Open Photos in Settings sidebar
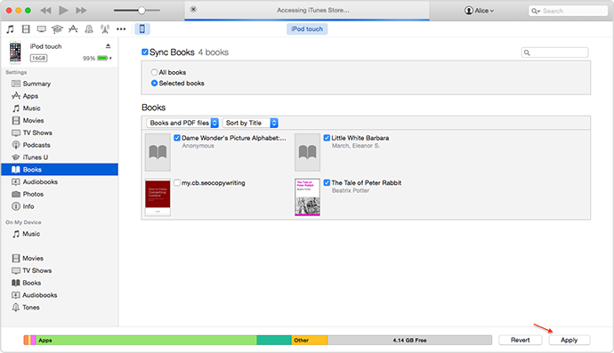Image resolution: width=614 pixels, height=353 pixels. 59,194
